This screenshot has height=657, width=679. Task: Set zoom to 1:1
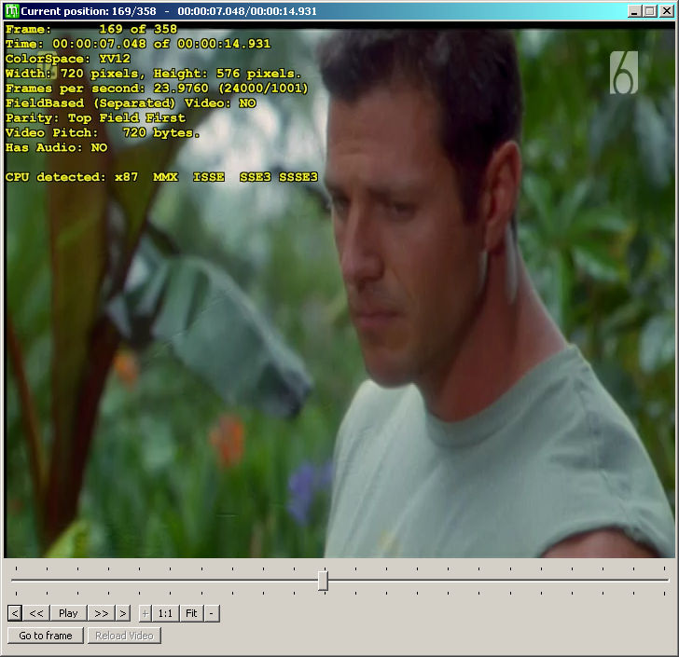[165, 613]
